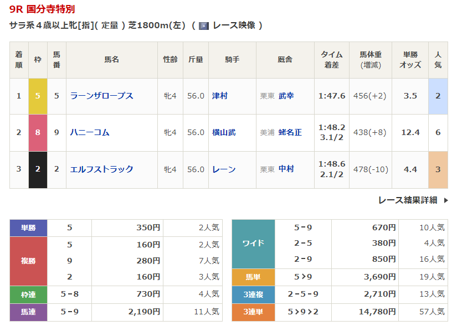The width and height of the screenshot is (457, 326).
Task: Select jockey レーン link
Action: coord(224,169)
